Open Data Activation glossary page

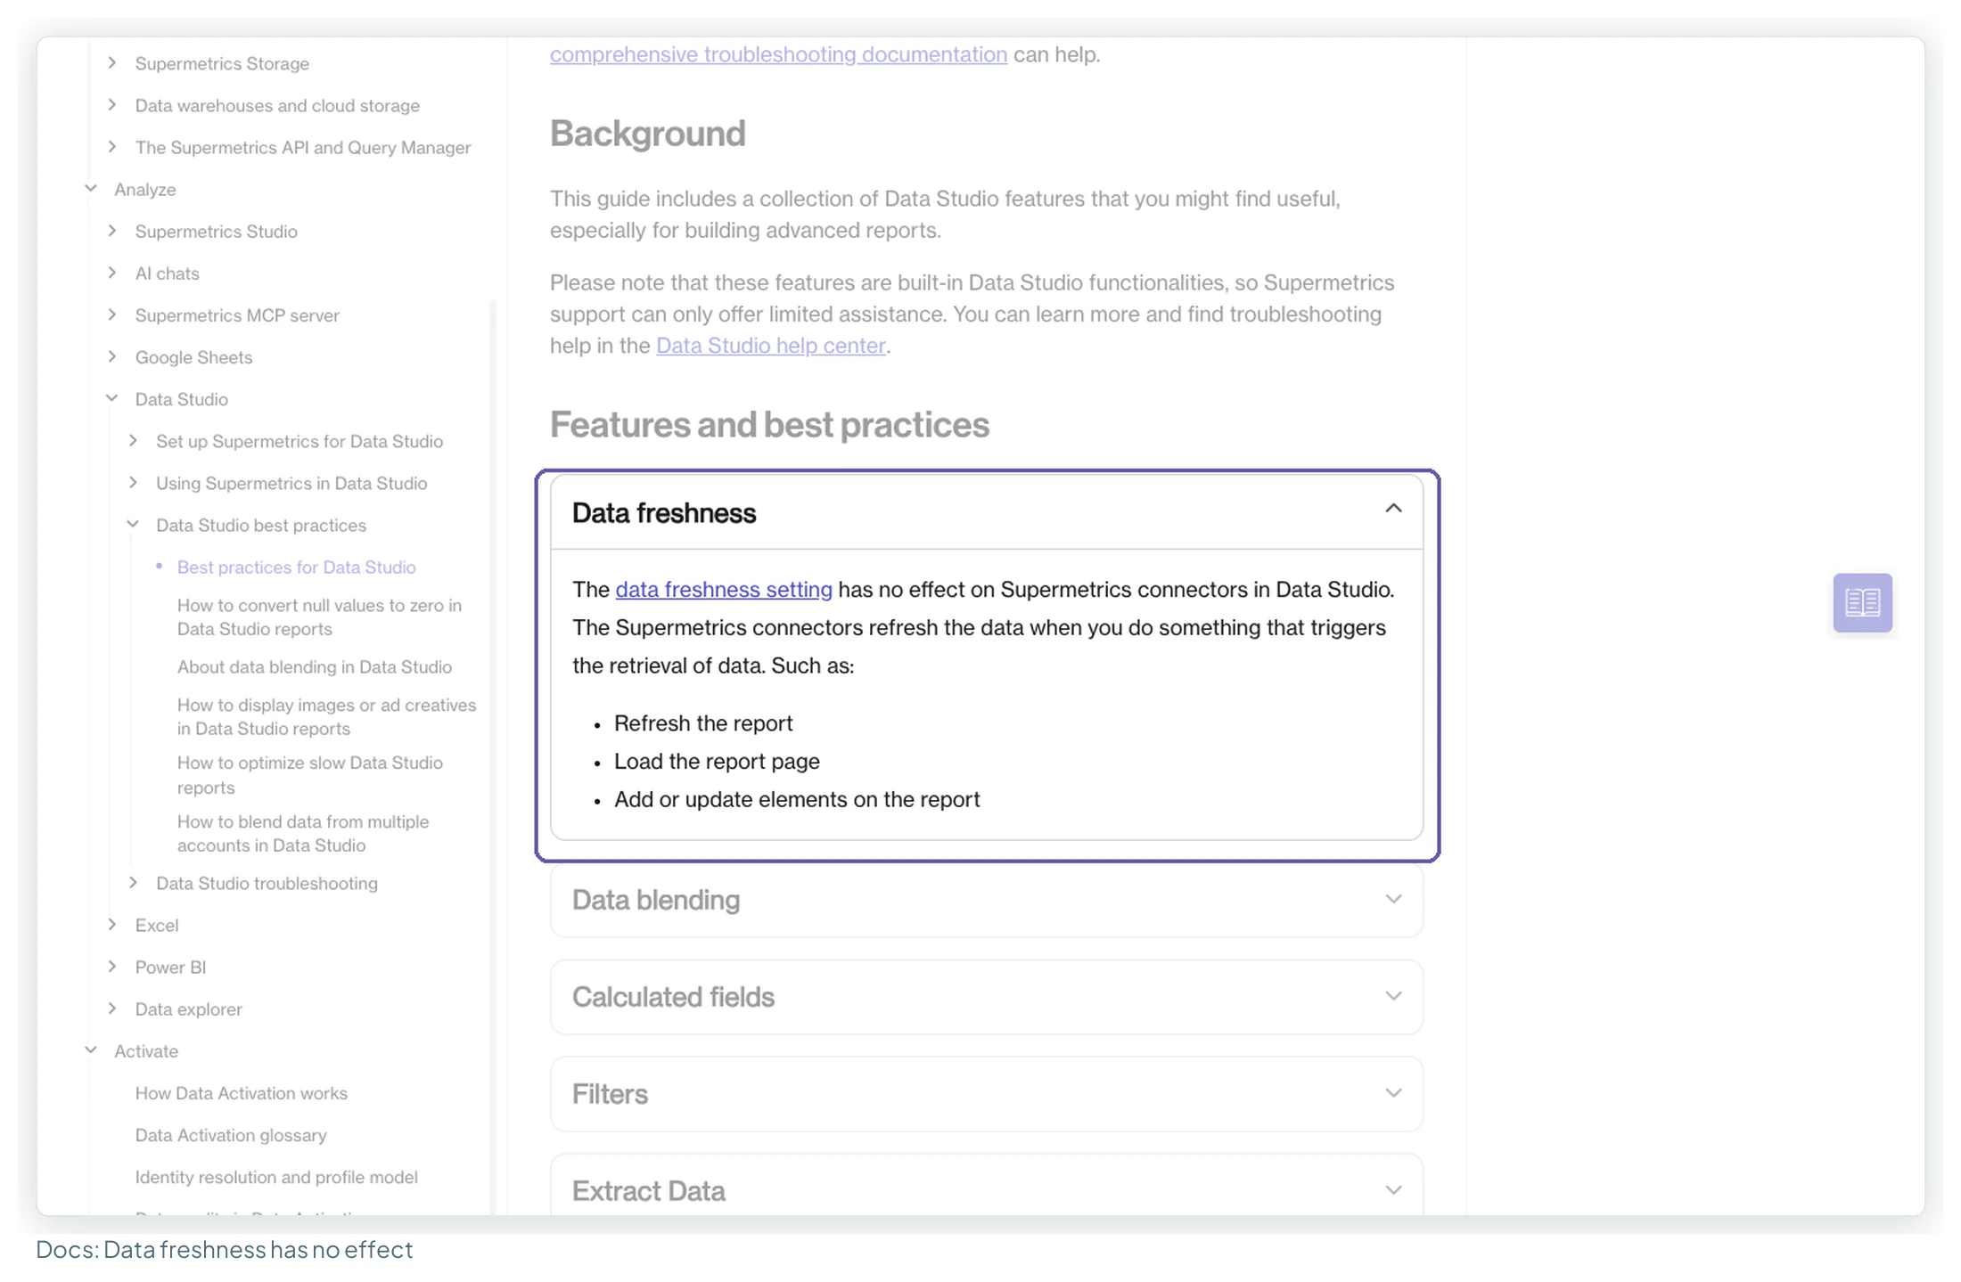click(x=230, y=1134)
